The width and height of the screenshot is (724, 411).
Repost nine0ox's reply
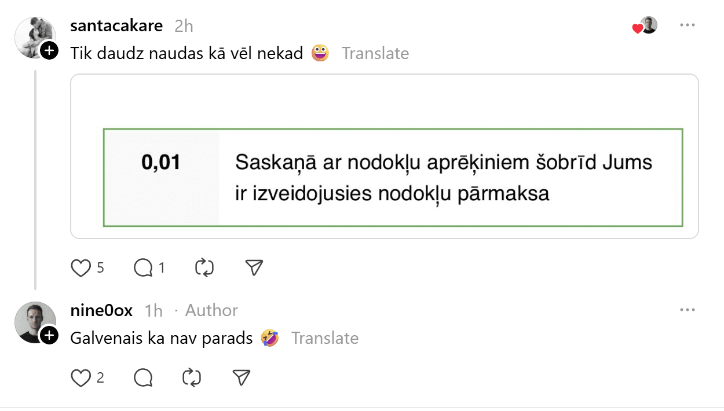coord(192,378)
